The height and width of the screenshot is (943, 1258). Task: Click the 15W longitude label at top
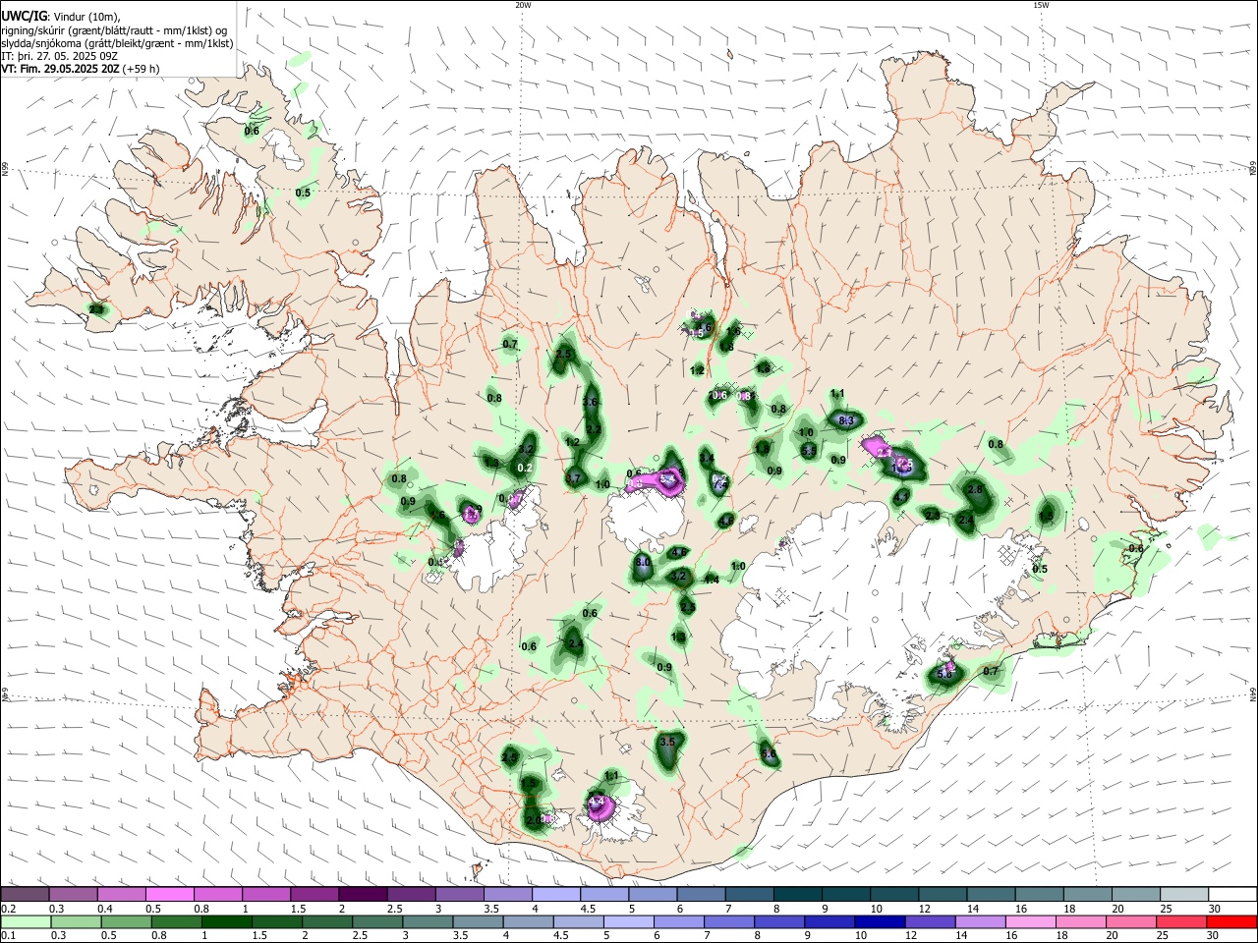1041,5
